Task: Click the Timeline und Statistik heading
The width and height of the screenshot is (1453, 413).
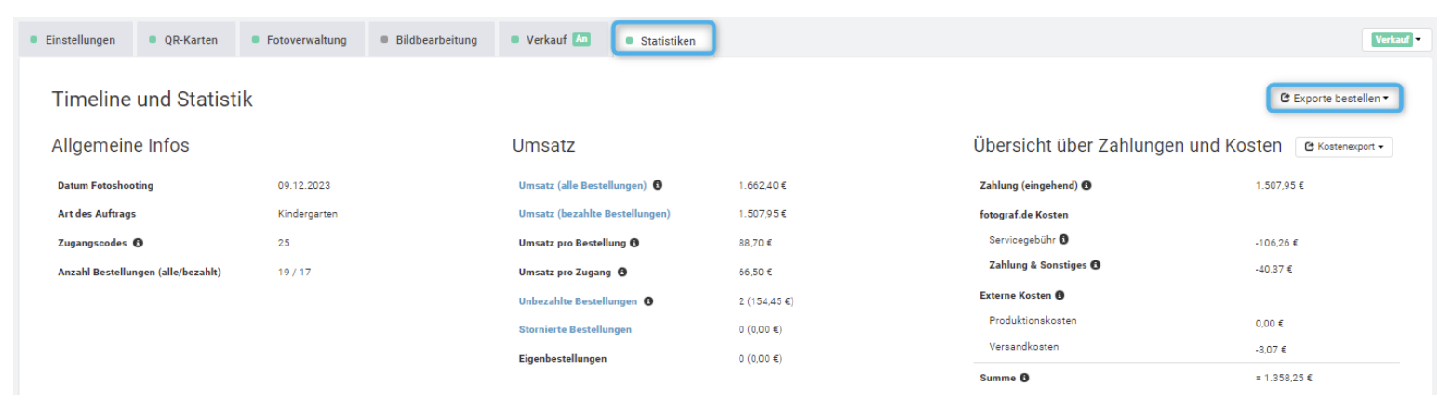Action: pyautogui.click(x=152, y=99)
